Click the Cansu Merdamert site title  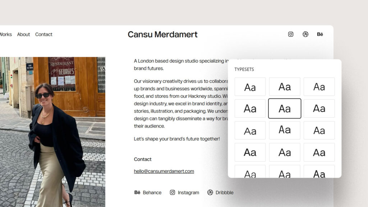tap(162, 34)
